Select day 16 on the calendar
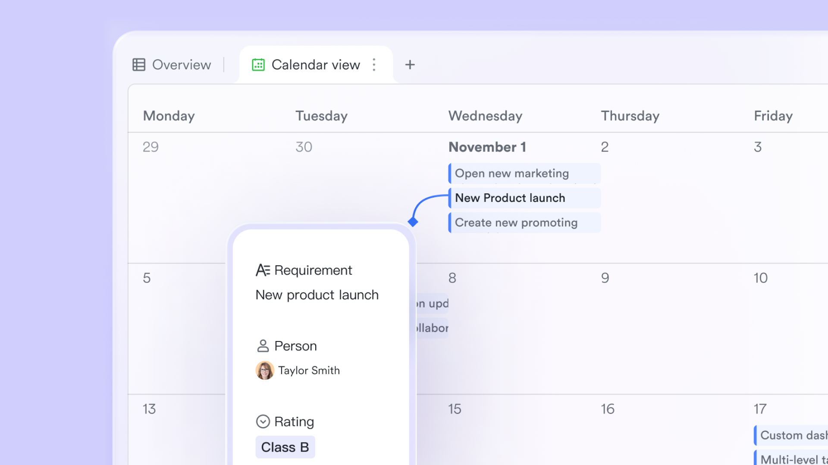Image resolution: width=828 pixels, height=465 pixels. pyautogui.click(x=608, y=409)
